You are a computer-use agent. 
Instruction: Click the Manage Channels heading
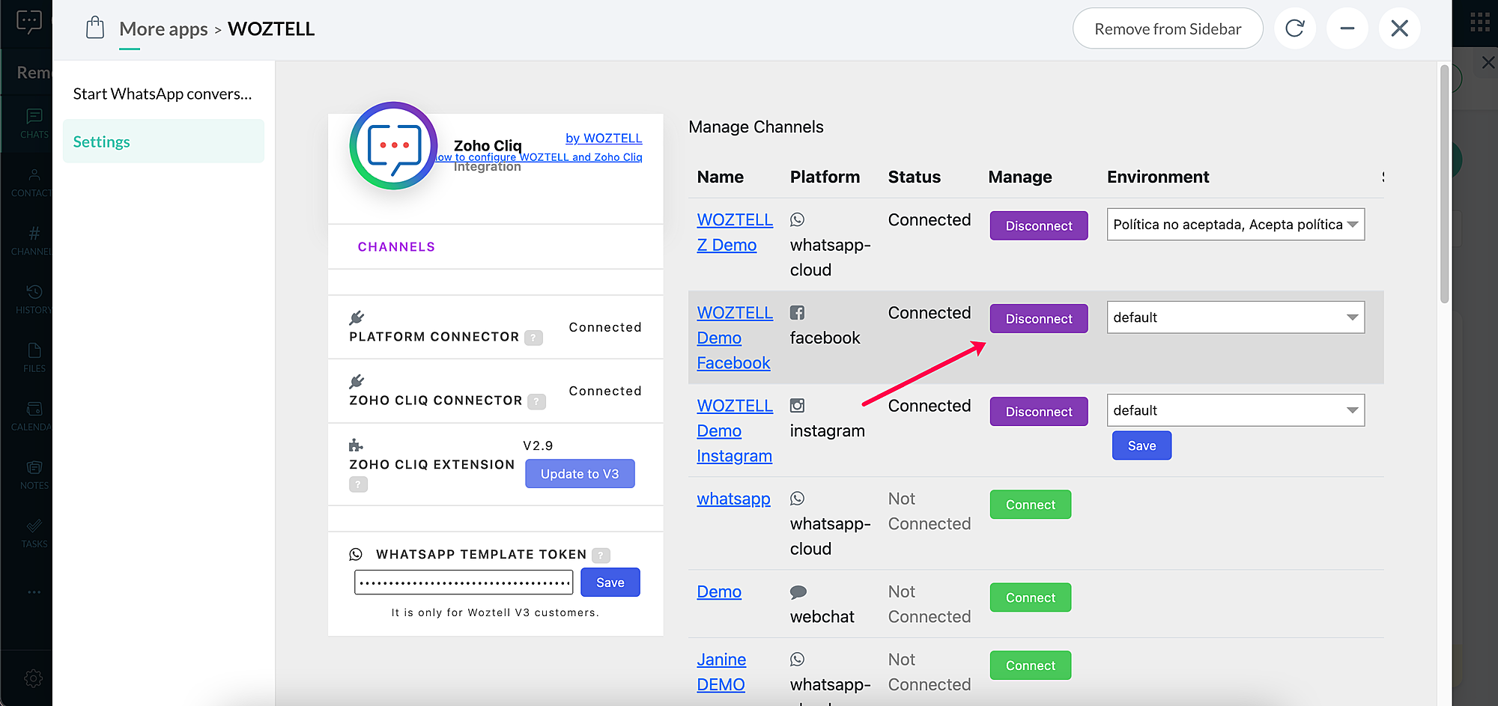(x=756, y=127)
